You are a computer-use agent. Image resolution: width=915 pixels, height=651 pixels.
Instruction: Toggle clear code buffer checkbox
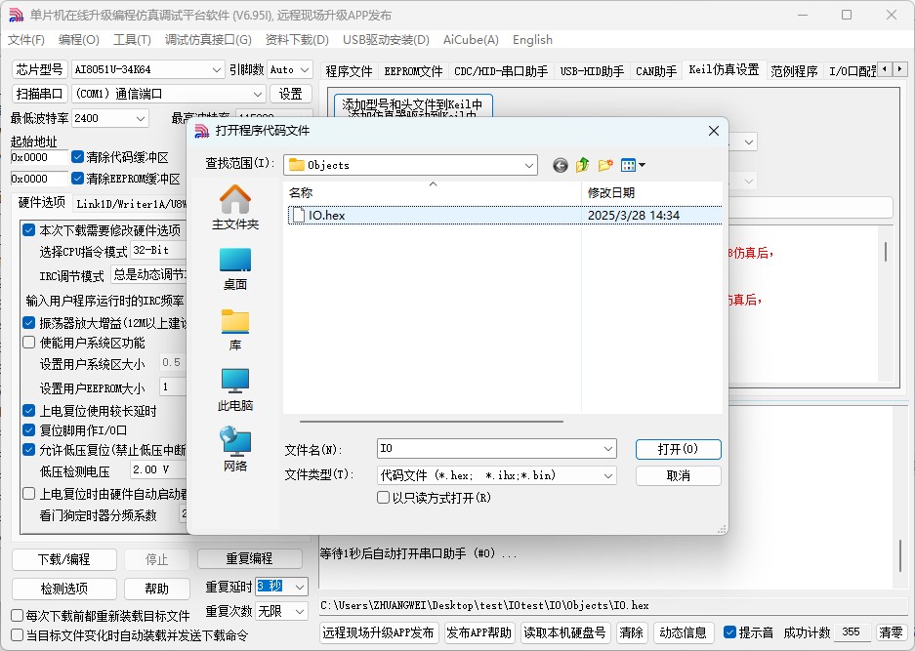click(x=77, y=157)
